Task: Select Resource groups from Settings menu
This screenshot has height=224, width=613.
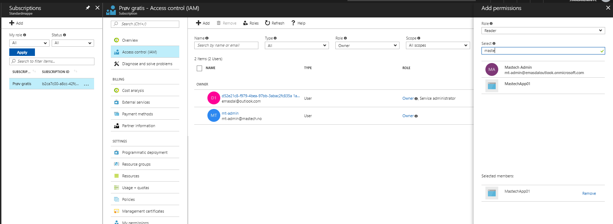Action: (136, 164)
